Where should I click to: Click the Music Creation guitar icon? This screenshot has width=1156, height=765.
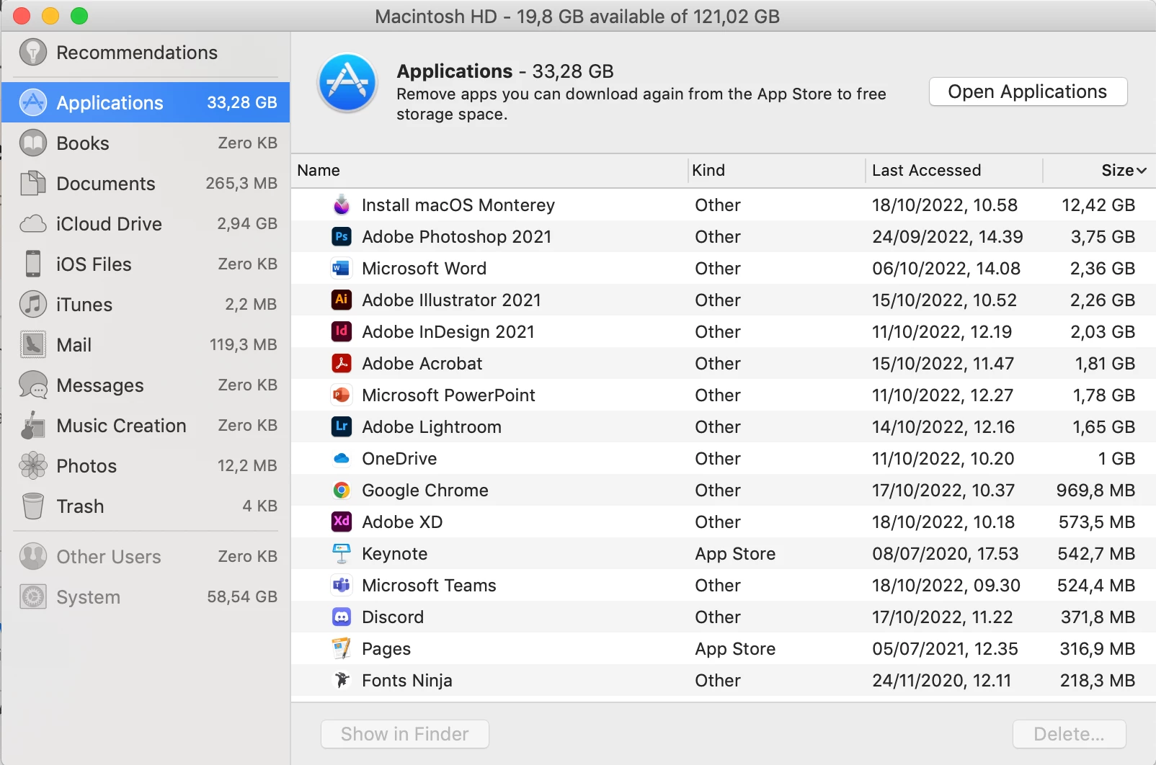33,425
